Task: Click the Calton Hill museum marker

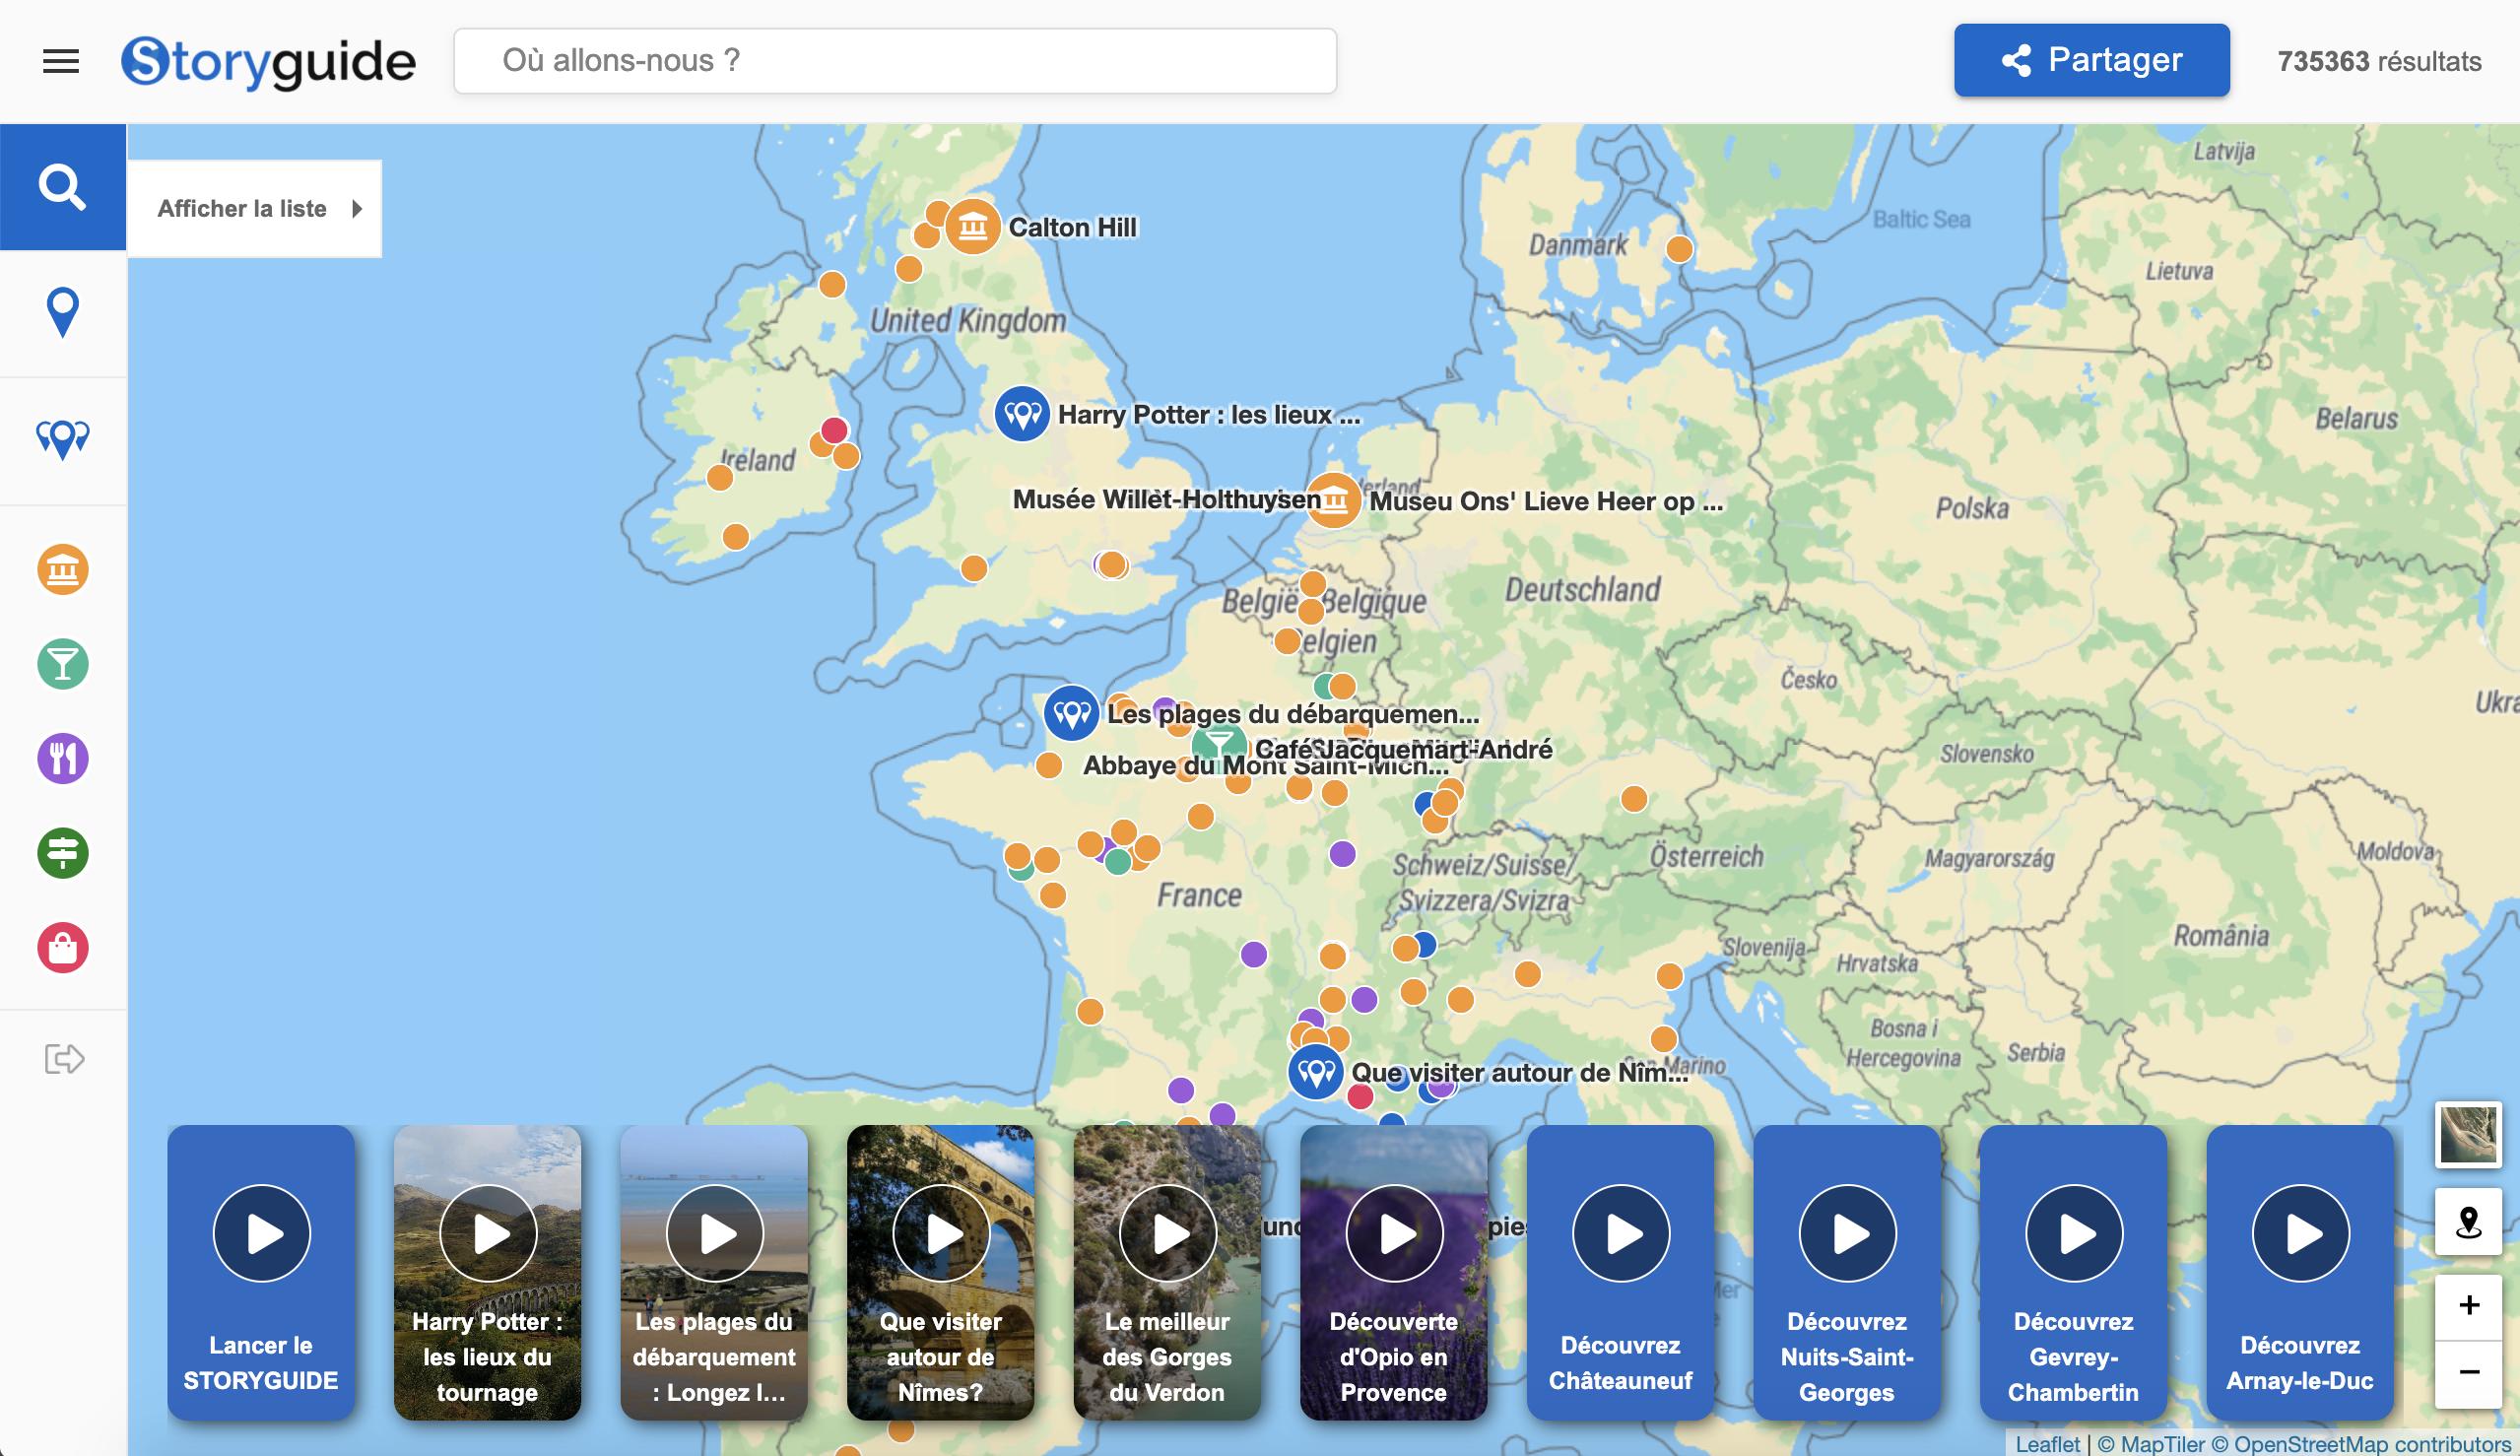Action: (973, 227)
